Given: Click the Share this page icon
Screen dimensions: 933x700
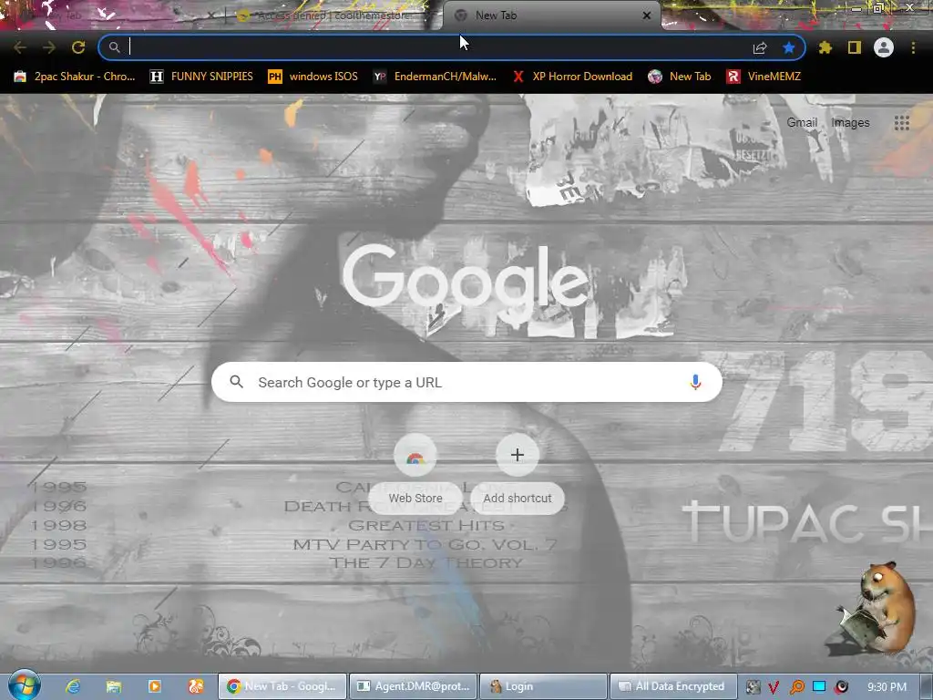Looking at the screenshot, I should (760, 47).
